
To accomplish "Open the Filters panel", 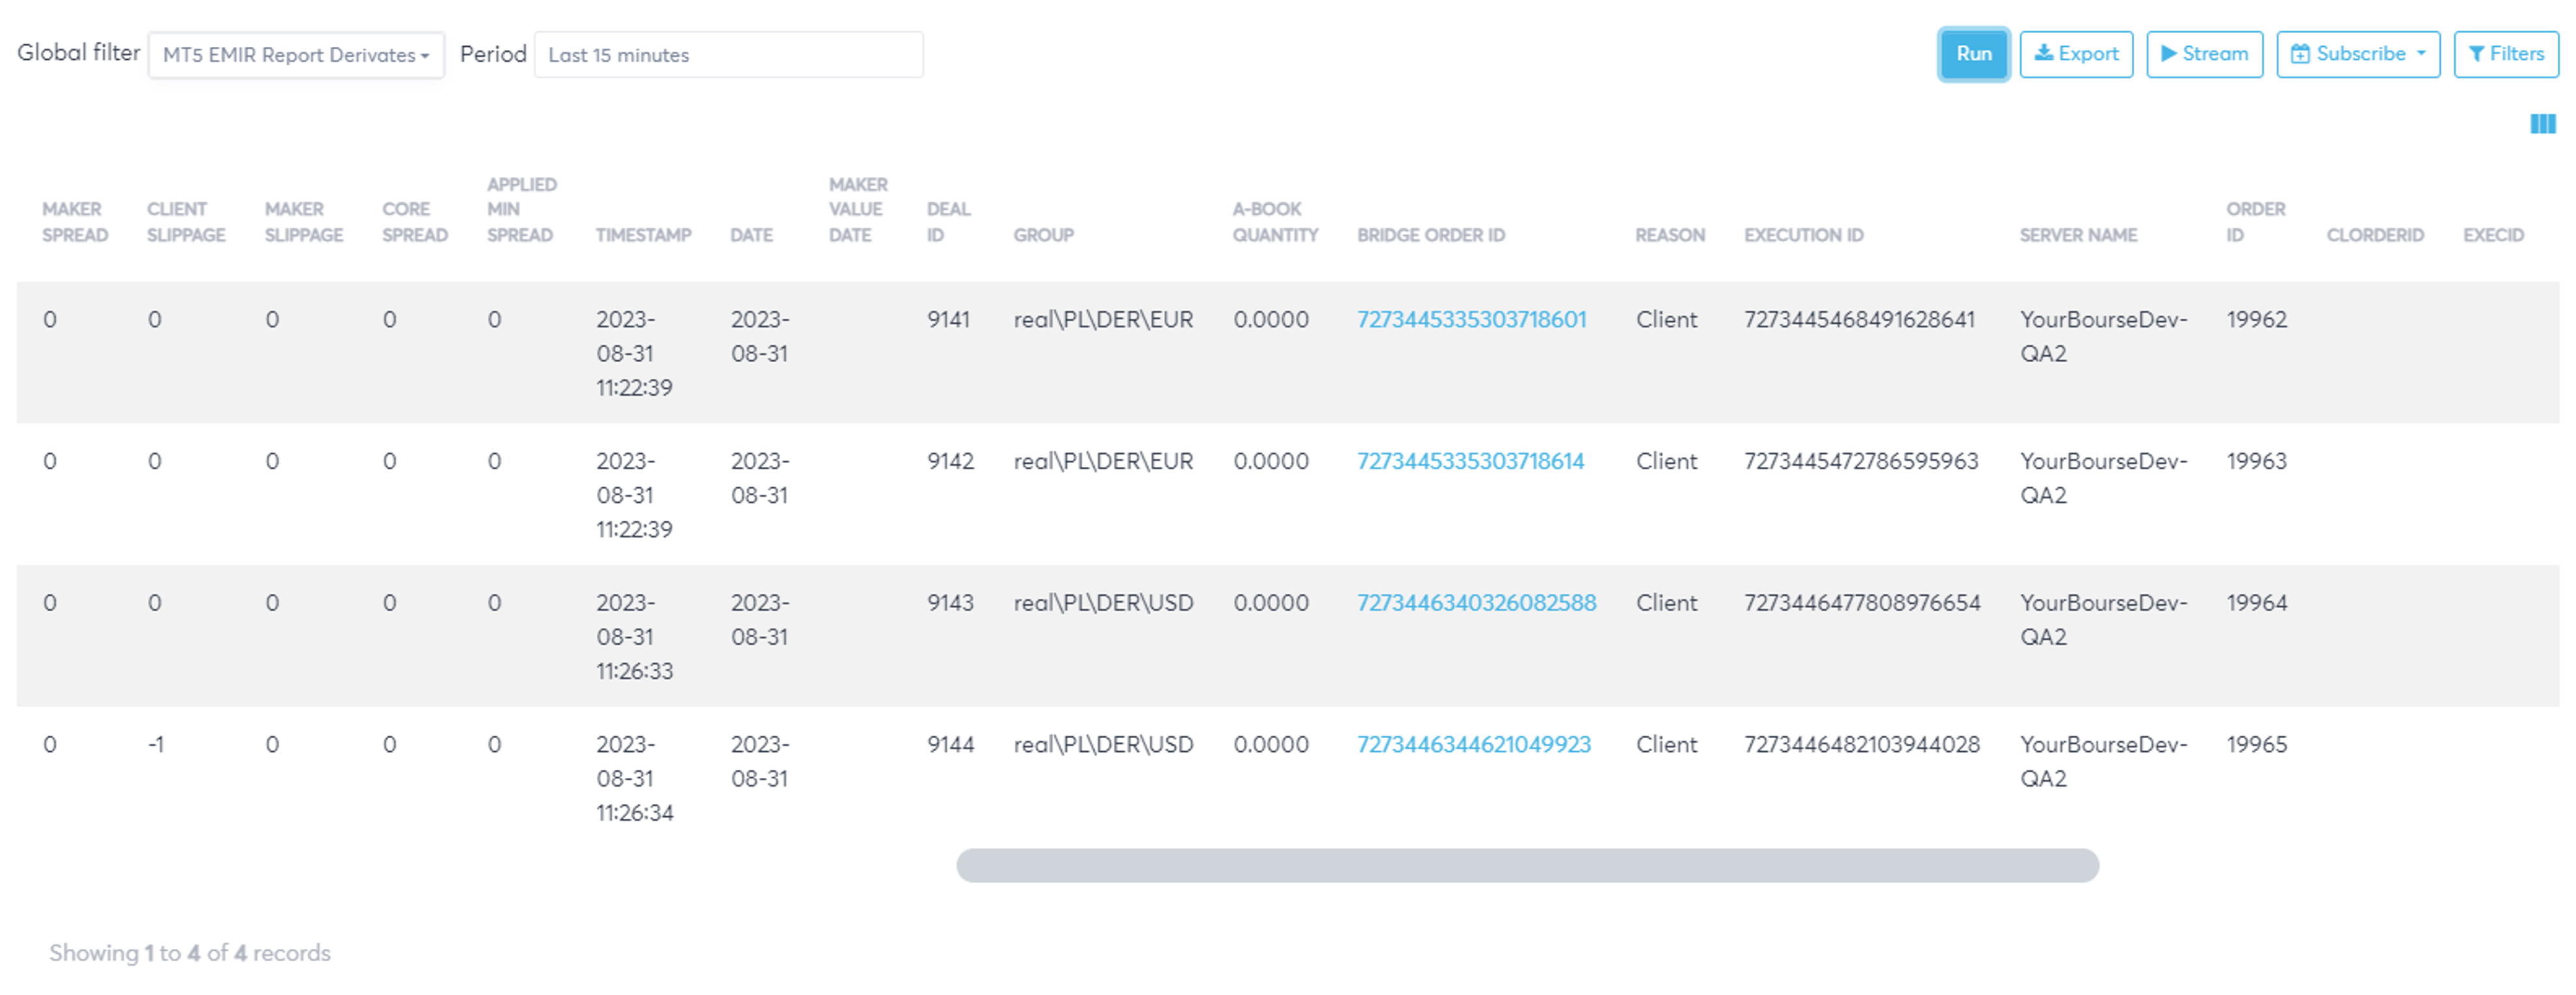I will click(2506, 54).
